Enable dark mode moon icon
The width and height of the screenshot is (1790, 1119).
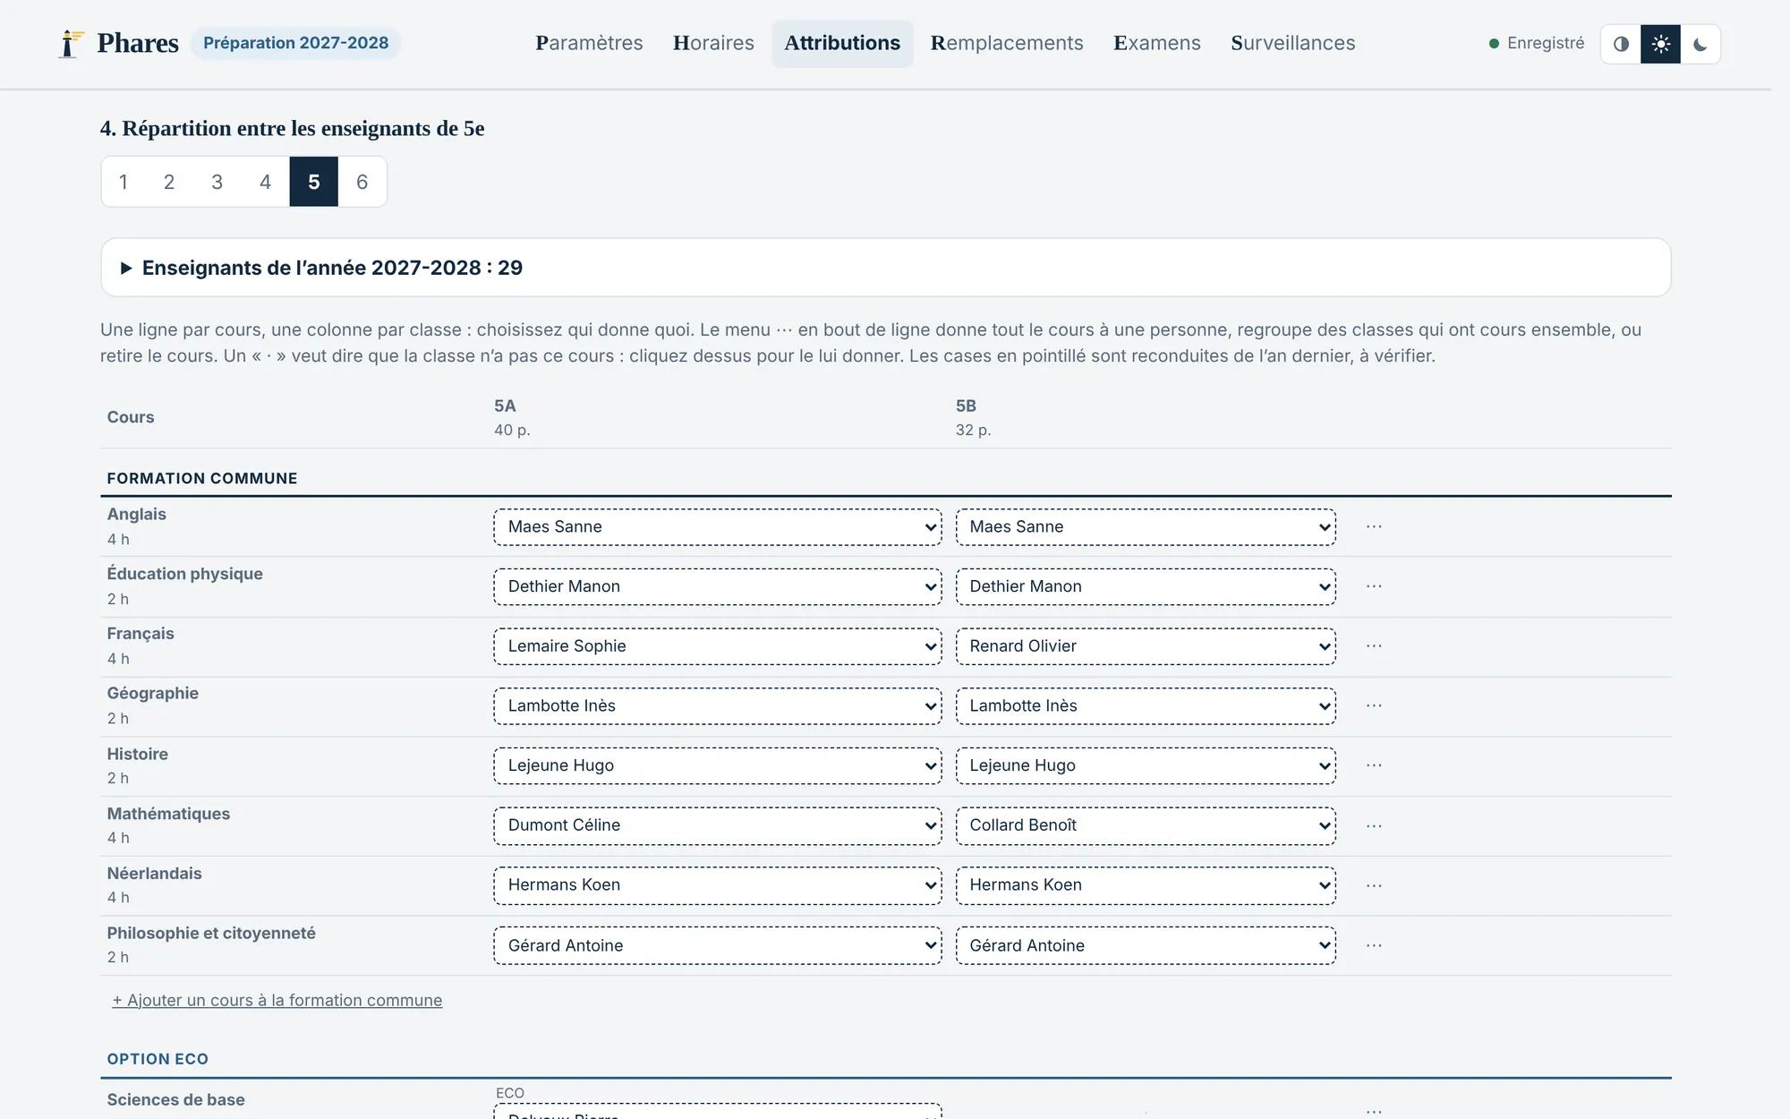1700,44
